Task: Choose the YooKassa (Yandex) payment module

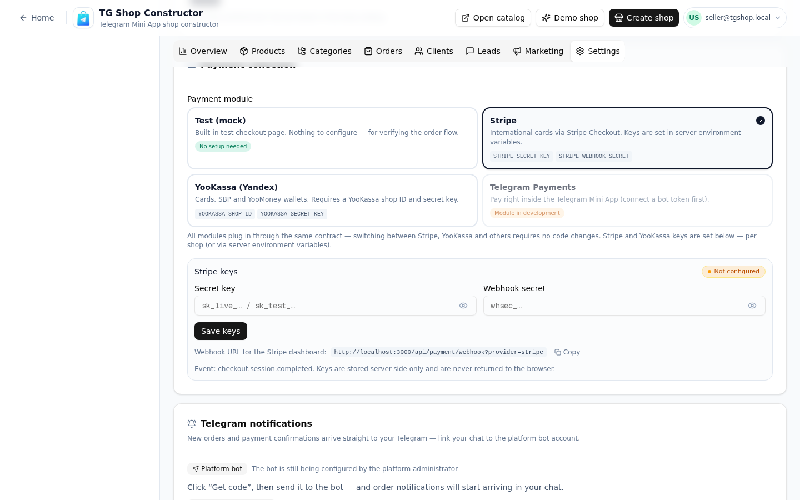Action: 332,201
